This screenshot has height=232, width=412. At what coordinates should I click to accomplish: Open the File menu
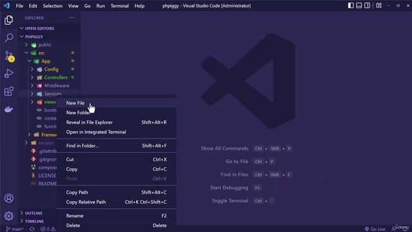coord(19,6)
